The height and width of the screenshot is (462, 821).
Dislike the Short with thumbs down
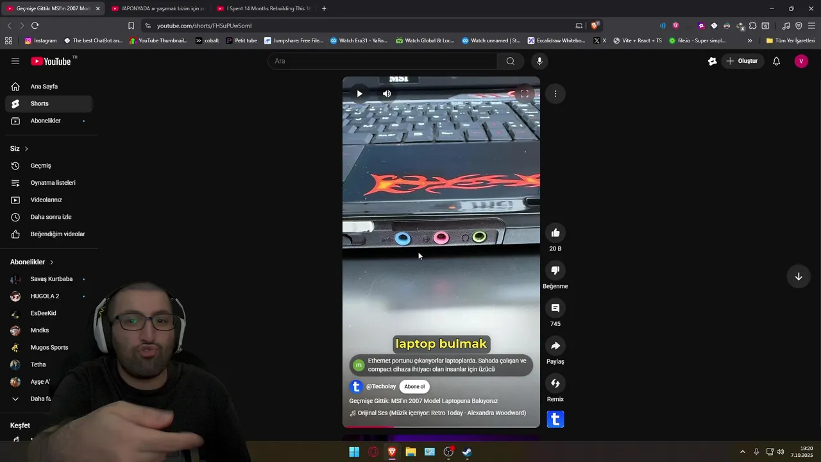pos(555,270)
